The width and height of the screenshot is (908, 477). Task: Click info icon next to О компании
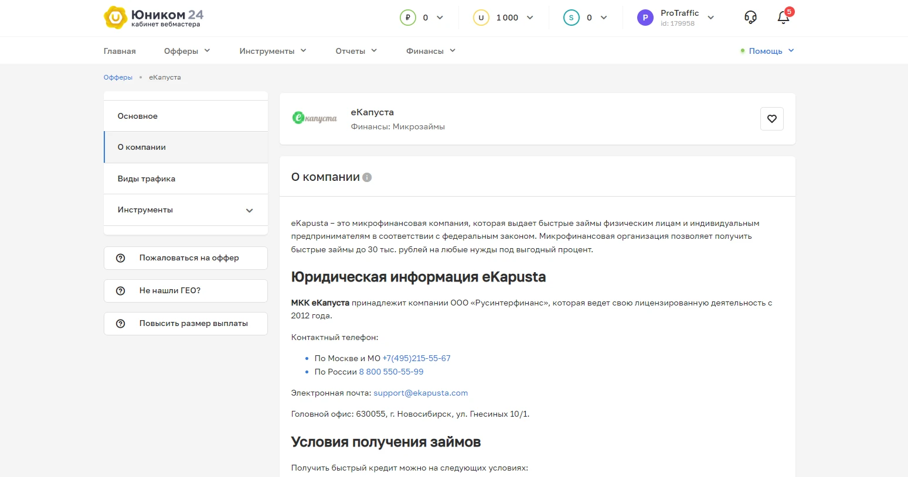coord(367,177)
